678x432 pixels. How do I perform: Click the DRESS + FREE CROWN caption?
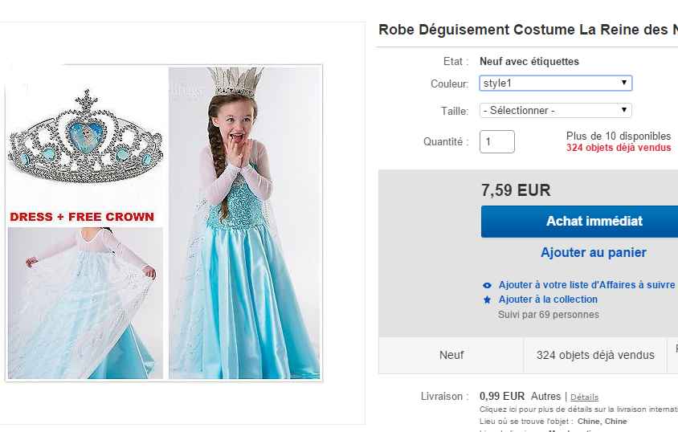coord(82,217)
